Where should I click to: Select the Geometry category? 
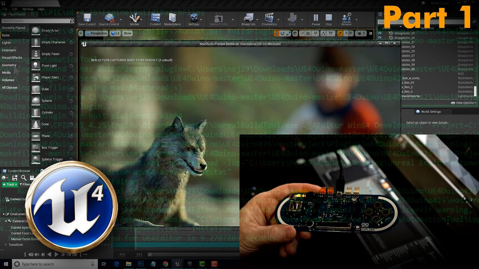pos(9,65)
